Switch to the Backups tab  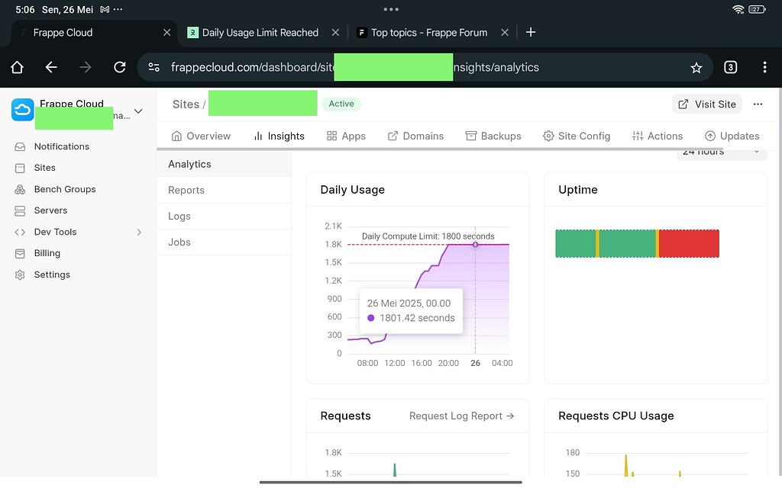click(x=493, y=136)
